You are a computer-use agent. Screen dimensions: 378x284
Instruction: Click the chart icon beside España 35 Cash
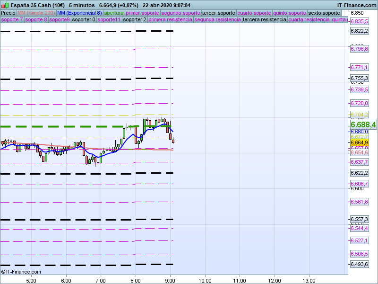pos(4,5)
